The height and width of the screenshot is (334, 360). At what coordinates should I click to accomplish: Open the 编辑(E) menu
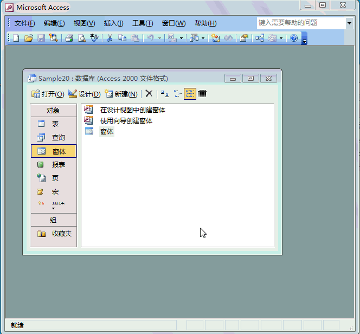click(54, 23)
